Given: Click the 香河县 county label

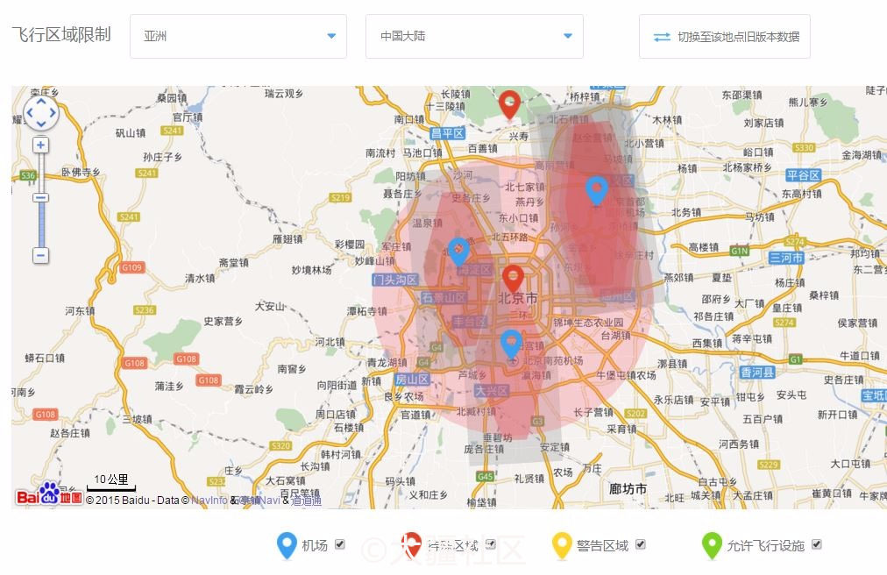Looking at the screenshot, I should (x=757, y=373).
